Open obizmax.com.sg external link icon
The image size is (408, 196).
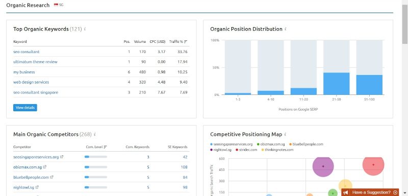(45, 167)
